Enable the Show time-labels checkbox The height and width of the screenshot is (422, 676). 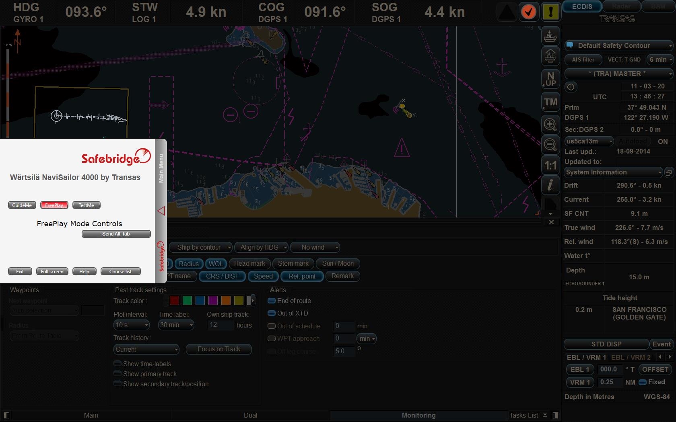pyautogui.click(x=117, y=364)
